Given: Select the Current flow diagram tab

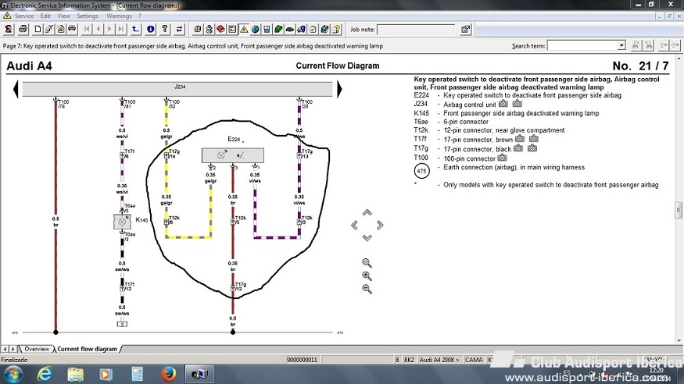Looking at the screenshot, I should (x=87, y=349).
